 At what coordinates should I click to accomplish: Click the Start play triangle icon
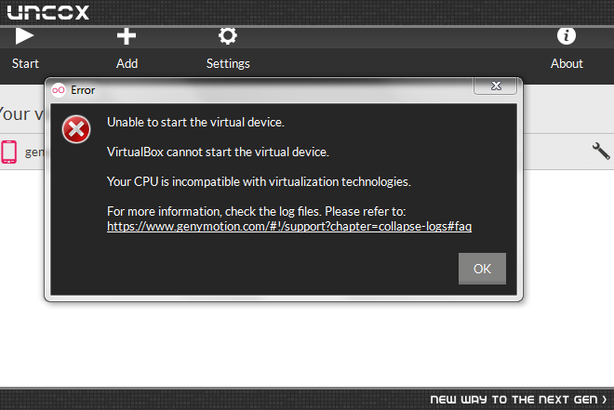click(x=24, y=36)
